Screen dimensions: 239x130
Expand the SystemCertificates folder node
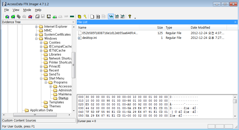pyautogui.click(x=36, y=35)
